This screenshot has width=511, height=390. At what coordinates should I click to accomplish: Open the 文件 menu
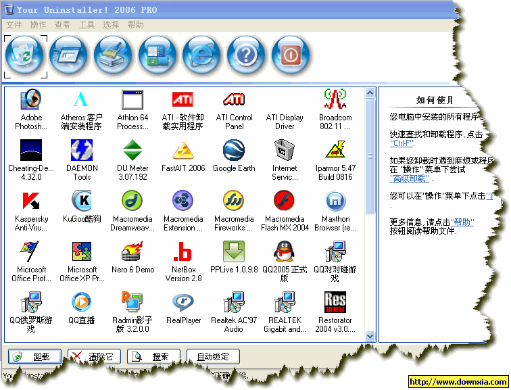[14, 25]
